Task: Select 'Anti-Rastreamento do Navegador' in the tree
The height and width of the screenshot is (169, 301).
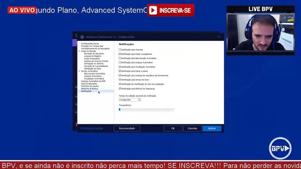Action: [x=95, y=49]
